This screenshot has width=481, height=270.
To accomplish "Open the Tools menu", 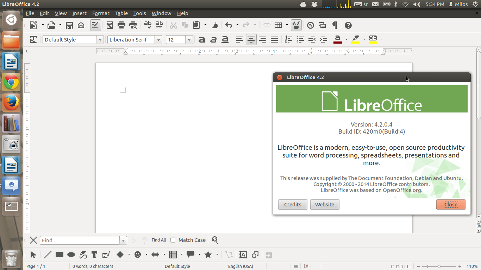I will pyautogui.click(x=139, y=13).
